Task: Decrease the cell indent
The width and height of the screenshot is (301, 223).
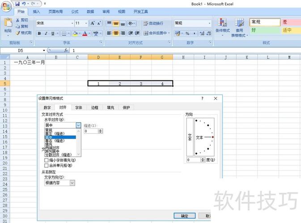Action: (131, 33)
